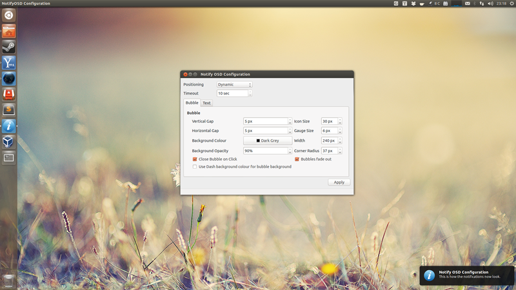Enable Use Dash background colour checkbox
The image size is (516, 290).
coord(195,167)
